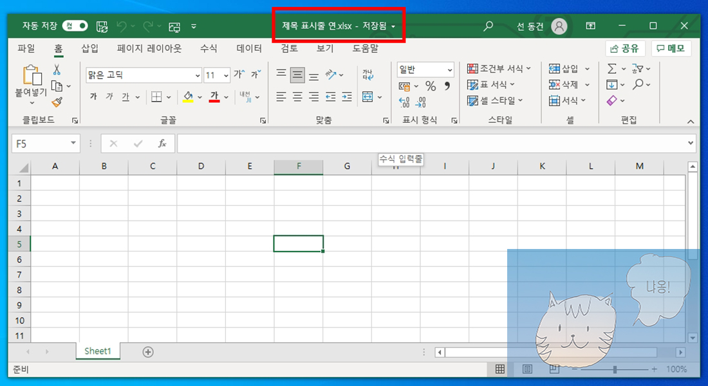Screen dimensions: 708x386
Task: Click the Borders icon
Action: 156,96
